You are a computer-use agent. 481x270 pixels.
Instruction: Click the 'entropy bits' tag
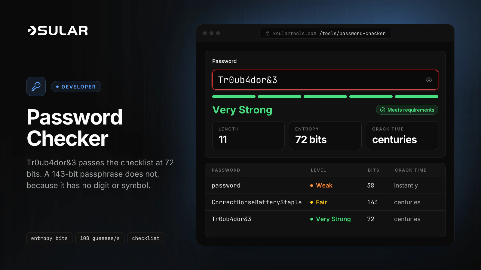point(49,238)
